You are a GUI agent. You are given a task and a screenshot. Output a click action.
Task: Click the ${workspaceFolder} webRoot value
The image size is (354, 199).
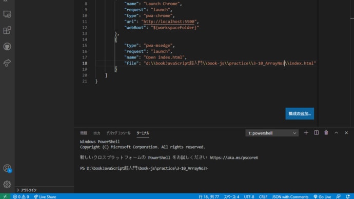175,28
